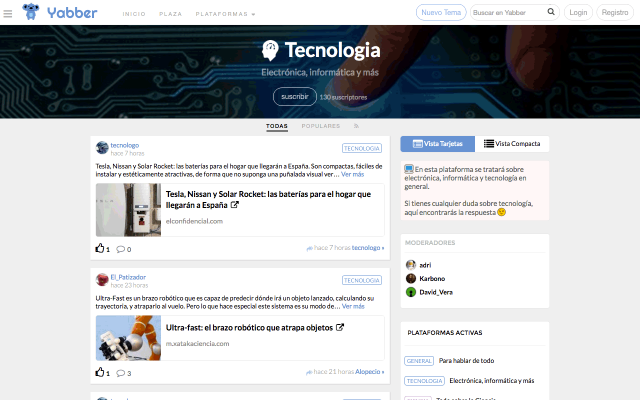Open the Tesla article thumbnail image
Viewport: 640px width, 400px height.
click(x=128, y=210)
